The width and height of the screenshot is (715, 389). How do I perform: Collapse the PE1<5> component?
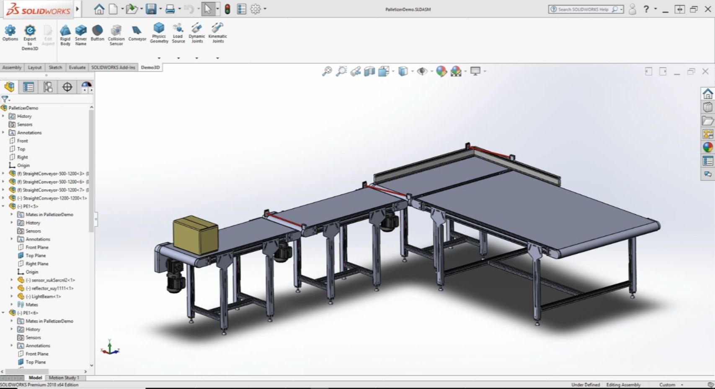coord(3,206)
